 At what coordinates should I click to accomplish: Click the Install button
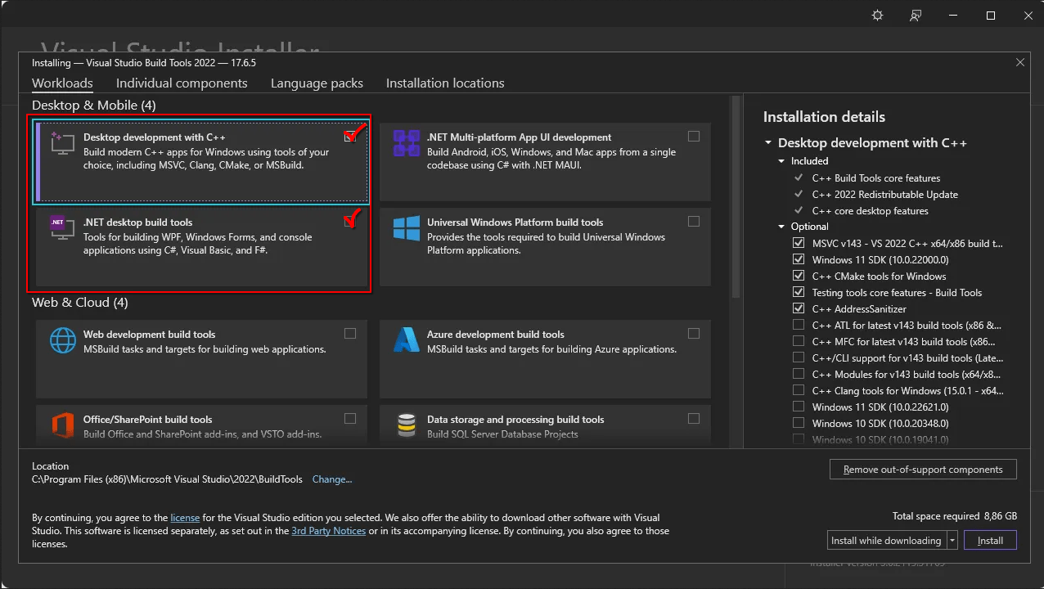[x=990, y=540]
